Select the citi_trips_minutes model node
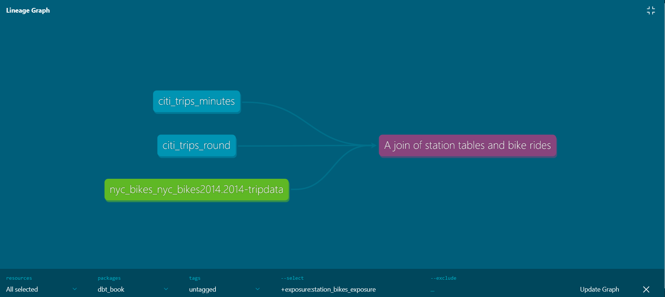665x297 pixels. pyautogui.click(x=197, y=102)
